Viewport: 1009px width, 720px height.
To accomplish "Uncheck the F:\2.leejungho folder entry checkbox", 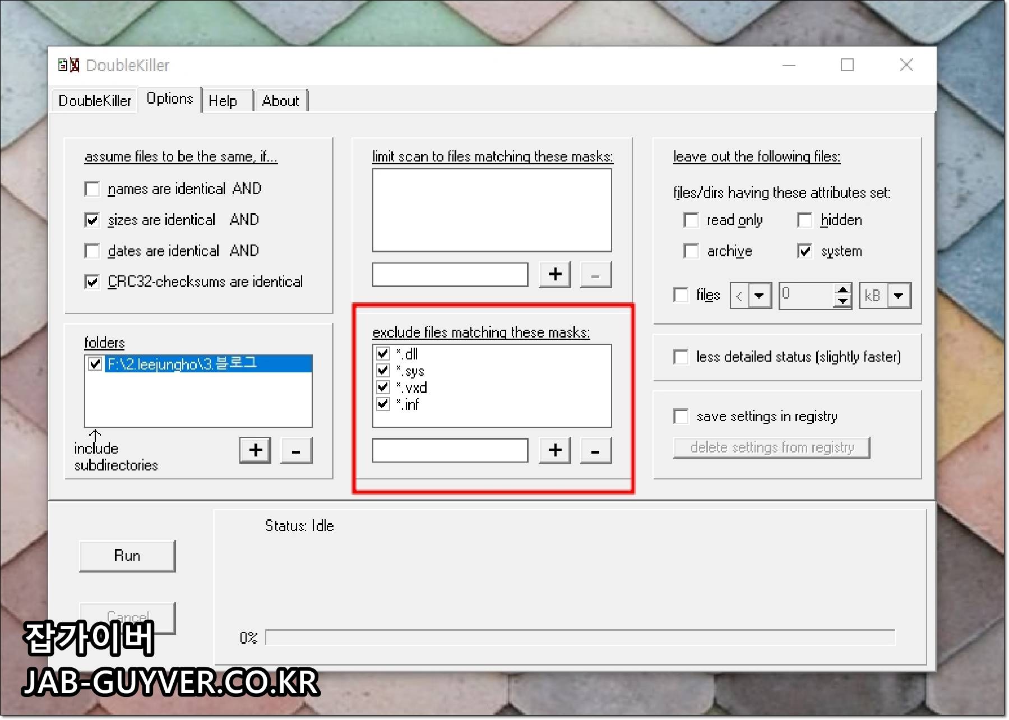I will click(x=95, y=364).
